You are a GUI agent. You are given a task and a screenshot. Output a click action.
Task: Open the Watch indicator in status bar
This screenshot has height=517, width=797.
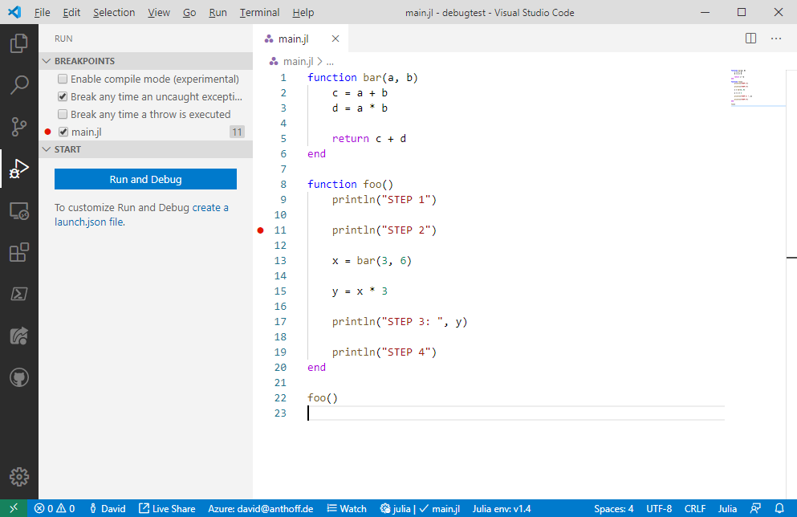coord(347,508)
